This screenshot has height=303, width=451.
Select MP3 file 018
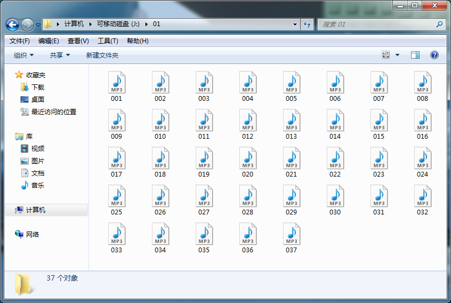(160, 162)
